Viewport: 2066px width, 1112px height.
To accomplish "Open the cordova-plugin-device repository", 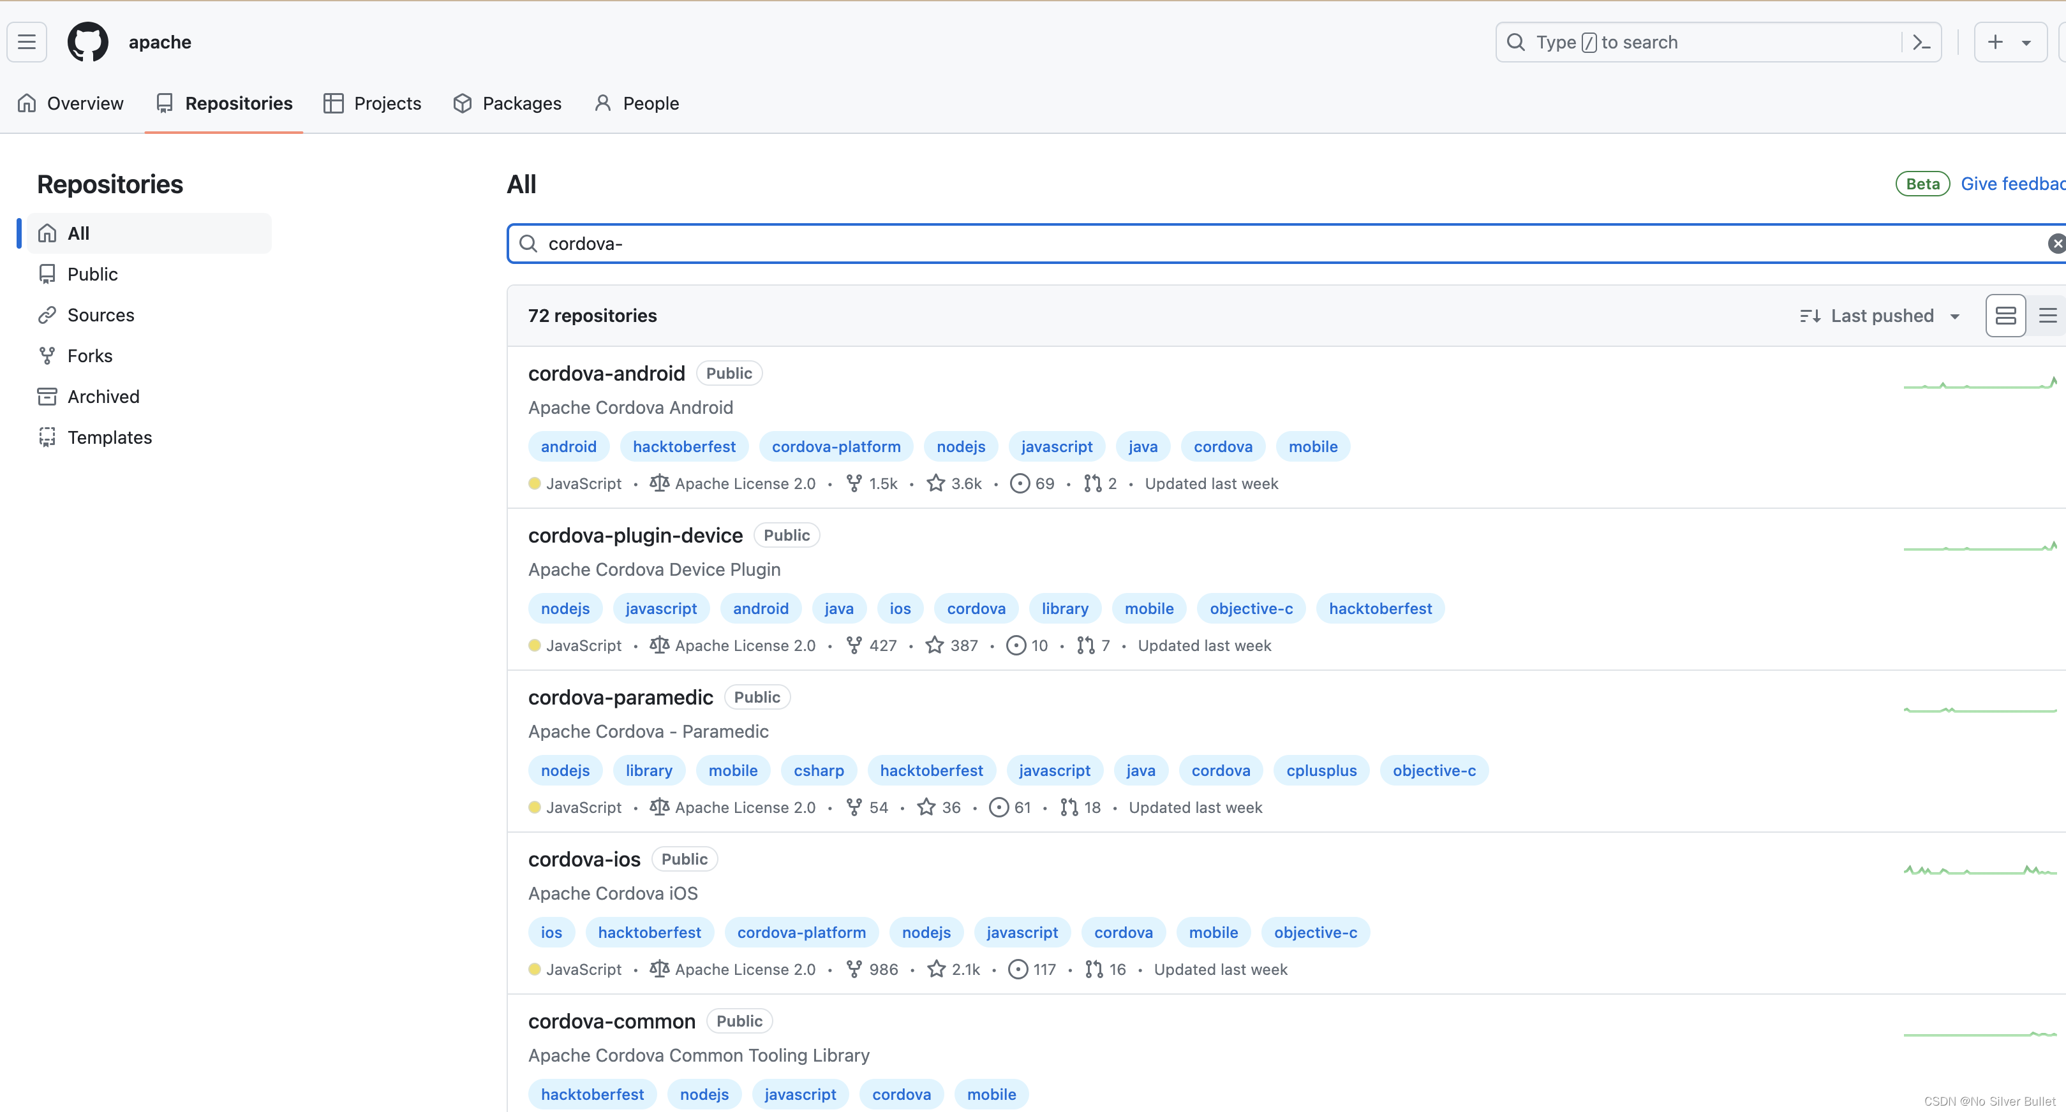I will 635,536.
